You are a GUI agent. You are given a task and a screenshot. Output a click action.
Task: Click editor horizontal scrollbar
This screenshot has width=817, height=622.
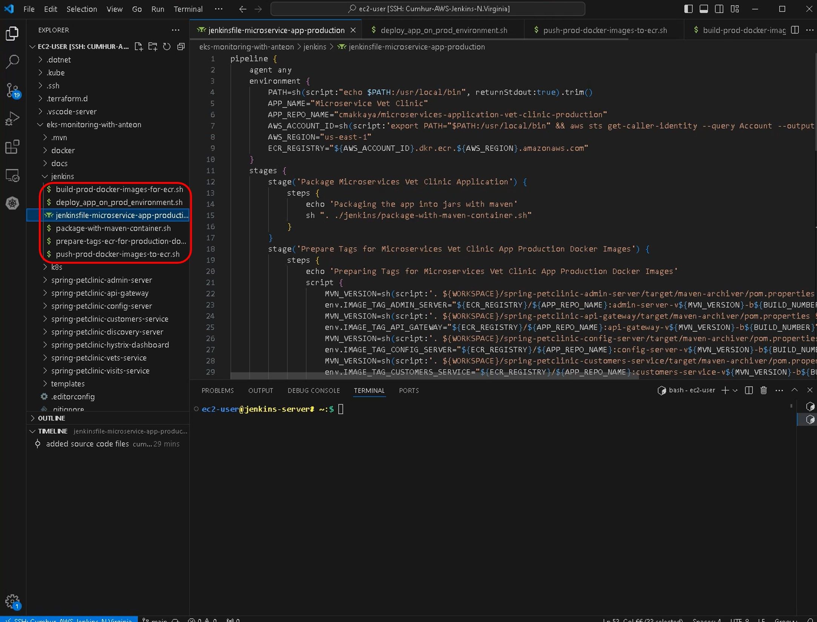point(434,376)
